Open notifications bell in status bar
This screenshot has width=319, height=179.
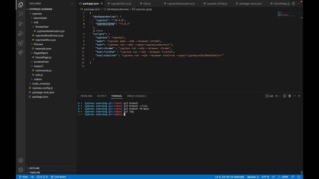point(299,177)
